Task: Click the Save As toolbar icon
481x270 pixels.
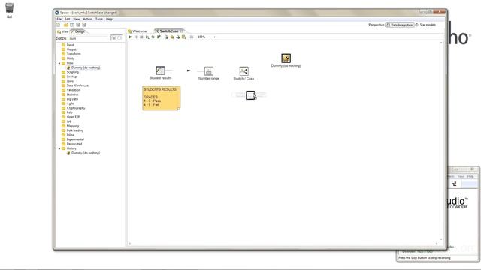Action: click(x=84, y=25)
